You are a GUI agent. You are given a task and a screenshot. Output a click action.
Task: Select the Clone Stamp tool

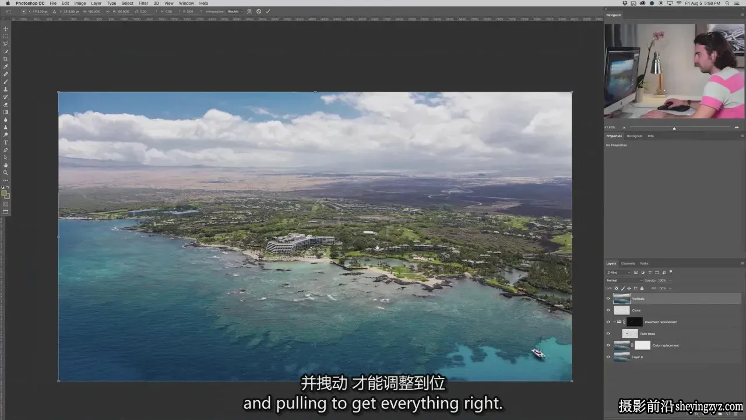pyautogui.click(x=6, y=89)
